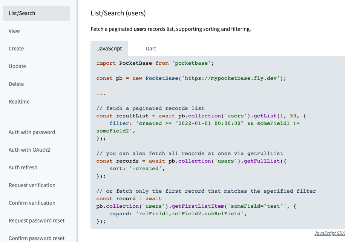This screenshot has height=242, width=354.
Task: Select List/Search in the sidebar
Action: pyautogui.click(x=37, y=13)
